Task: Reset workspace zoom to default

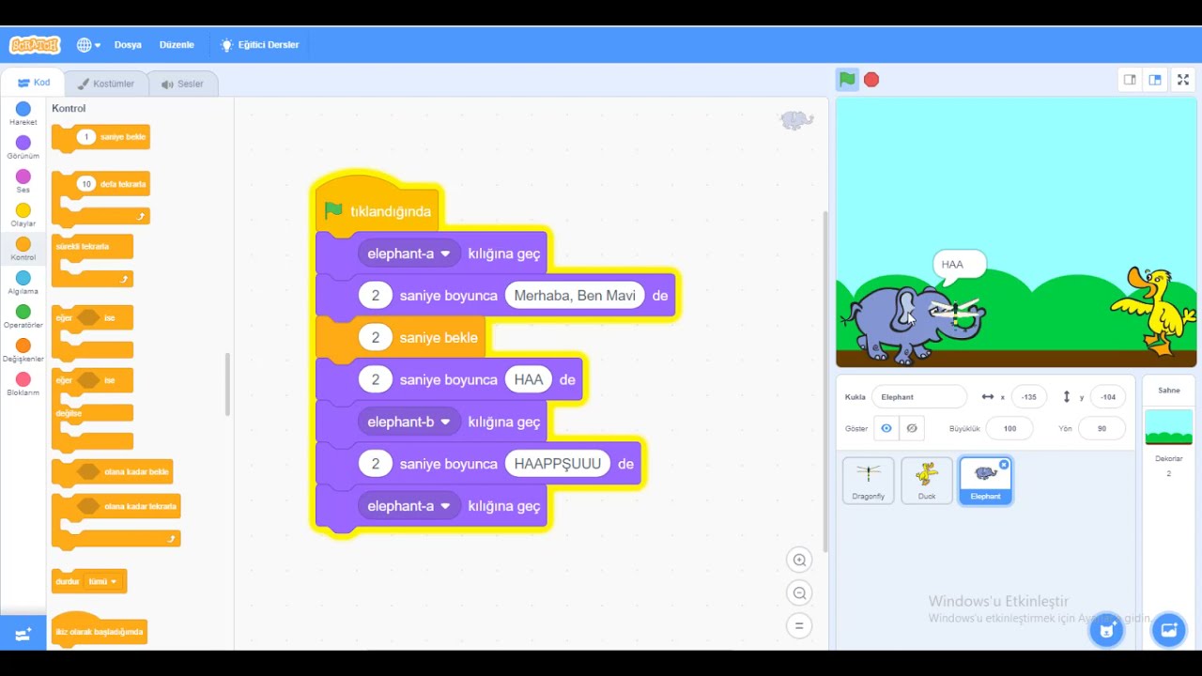Action: tap(800, 626)
